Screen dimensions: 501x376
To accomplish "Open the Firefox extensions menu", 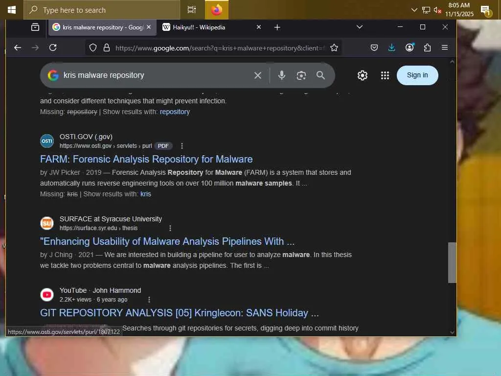I will click(427, 47).
